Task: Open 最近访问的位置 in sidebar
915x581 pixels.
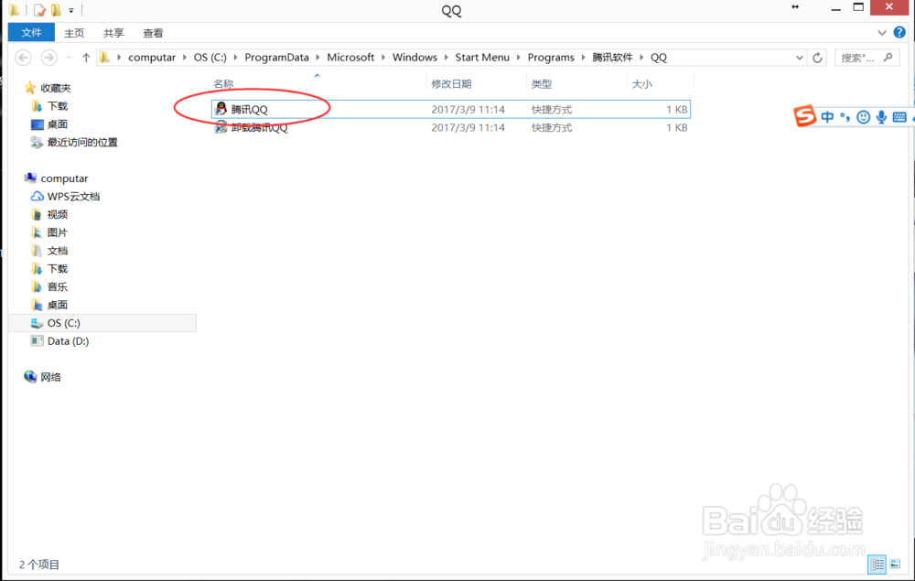Action: (82, 143)
